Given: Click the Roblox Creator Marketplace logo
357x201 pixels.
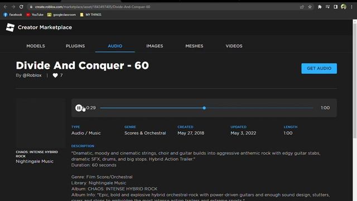Looking at the screenshot, I should [10, 27].
